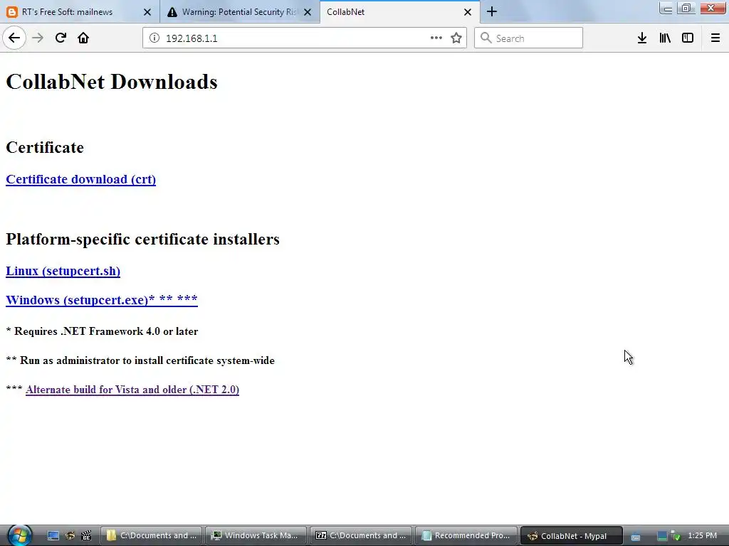Open the downloads panel

(x=642, y=38)
